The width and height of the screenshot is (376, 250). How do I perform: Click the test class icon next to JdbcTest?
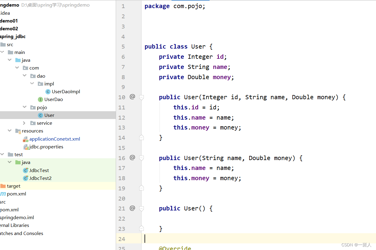click(x=25, y=170)
